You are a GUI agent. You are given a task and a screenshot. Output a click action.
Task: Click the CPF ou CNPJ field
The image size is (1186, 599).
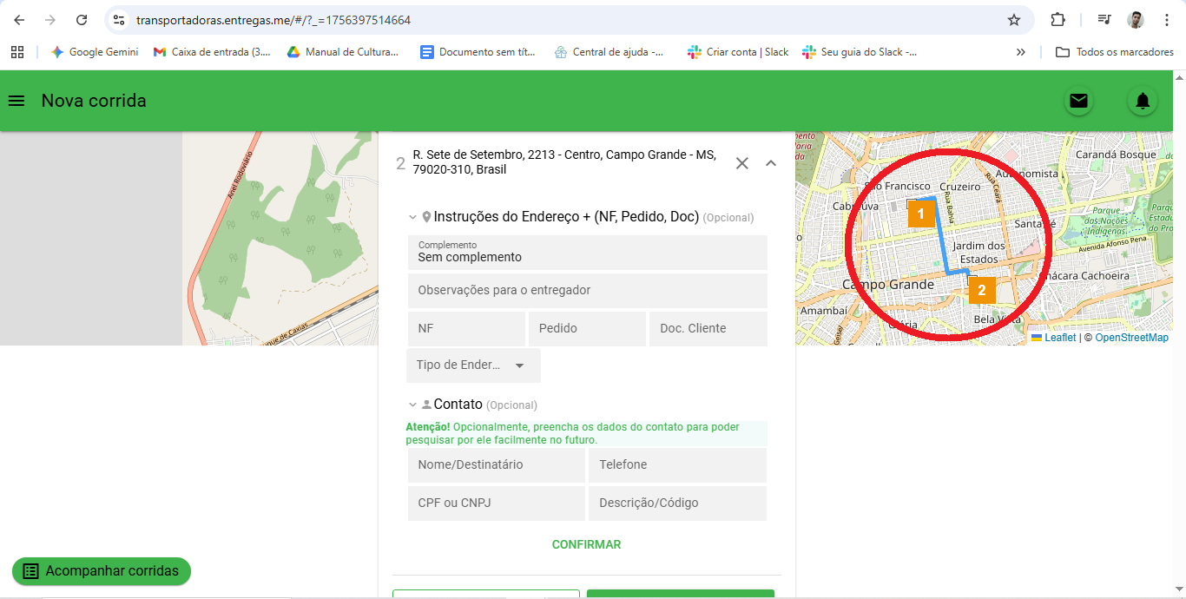point(497,504)
